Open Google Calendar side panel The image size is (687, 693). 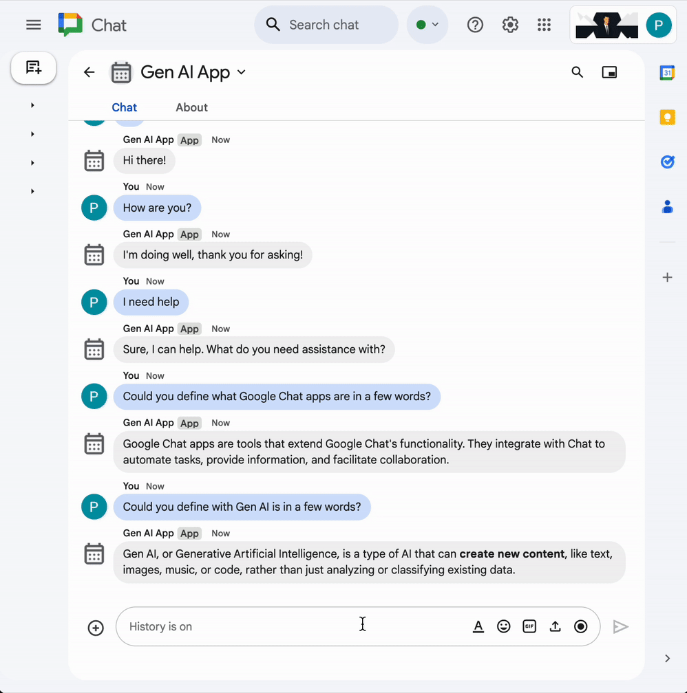(666, 73)
